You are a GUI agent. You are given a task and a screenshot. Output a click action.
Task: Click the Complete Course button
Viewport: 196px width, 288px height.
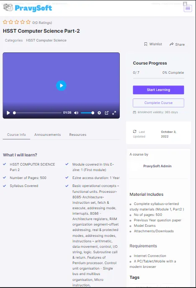158,103
